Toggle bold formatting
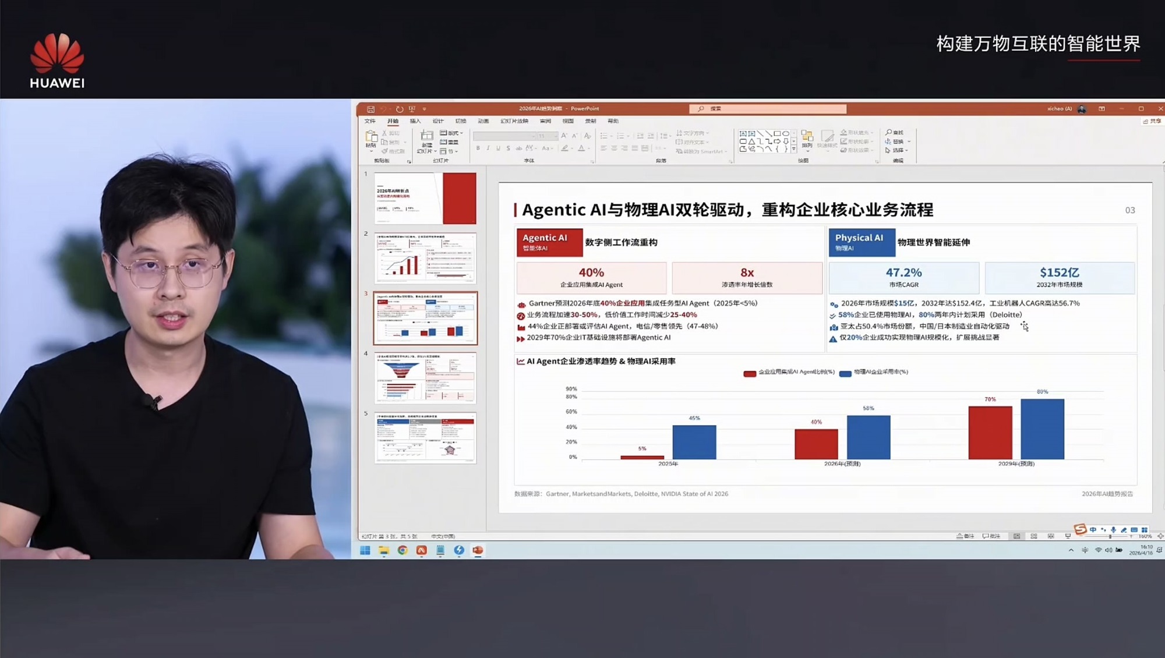Viewport: 1165px width, 658px height. (x=478, y=148)
